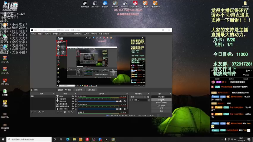Click 选择颜色 select color button
The width and height of the screenshot is (253, 142).
(x=91, y=90)
